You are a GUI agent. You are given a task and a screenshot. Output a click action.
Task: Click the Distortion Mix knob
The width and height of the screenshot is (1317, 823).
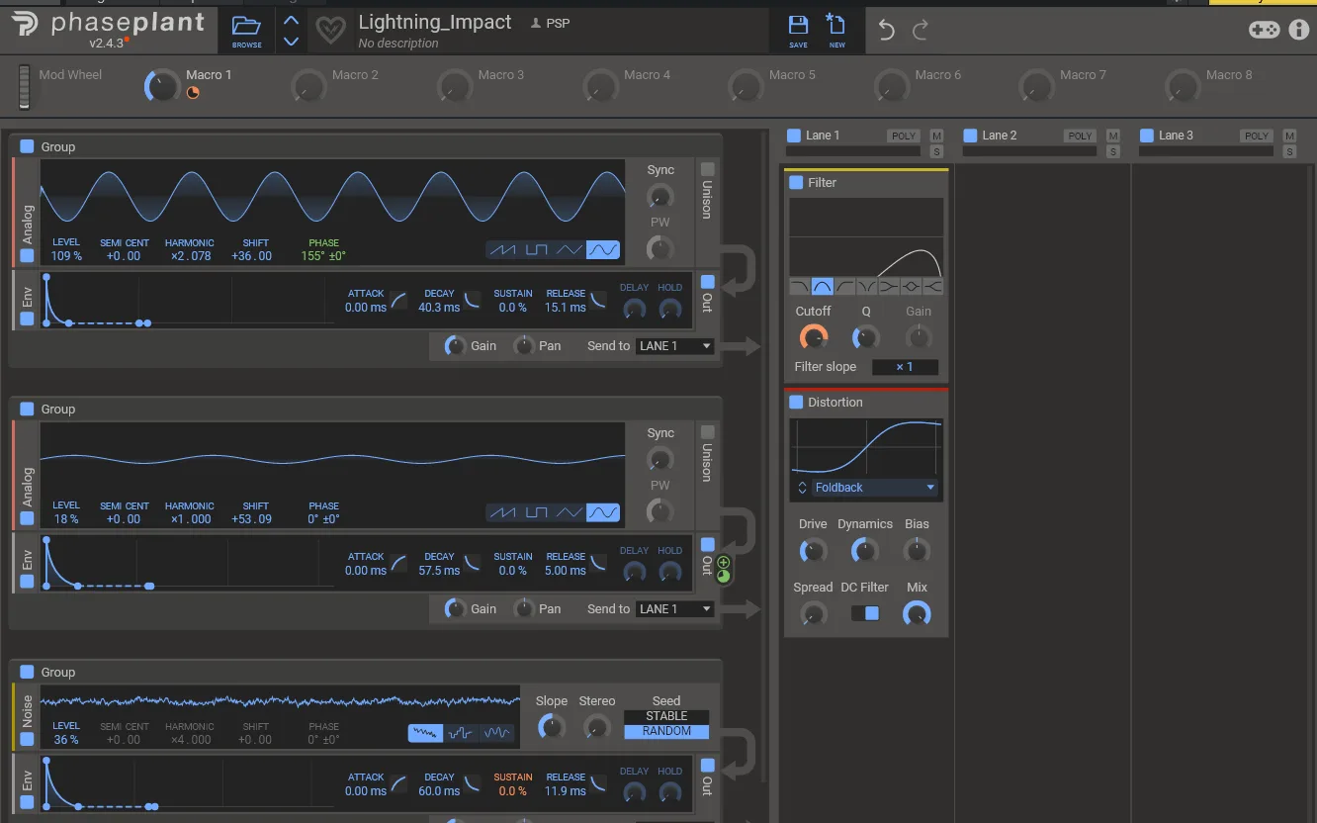917,614
